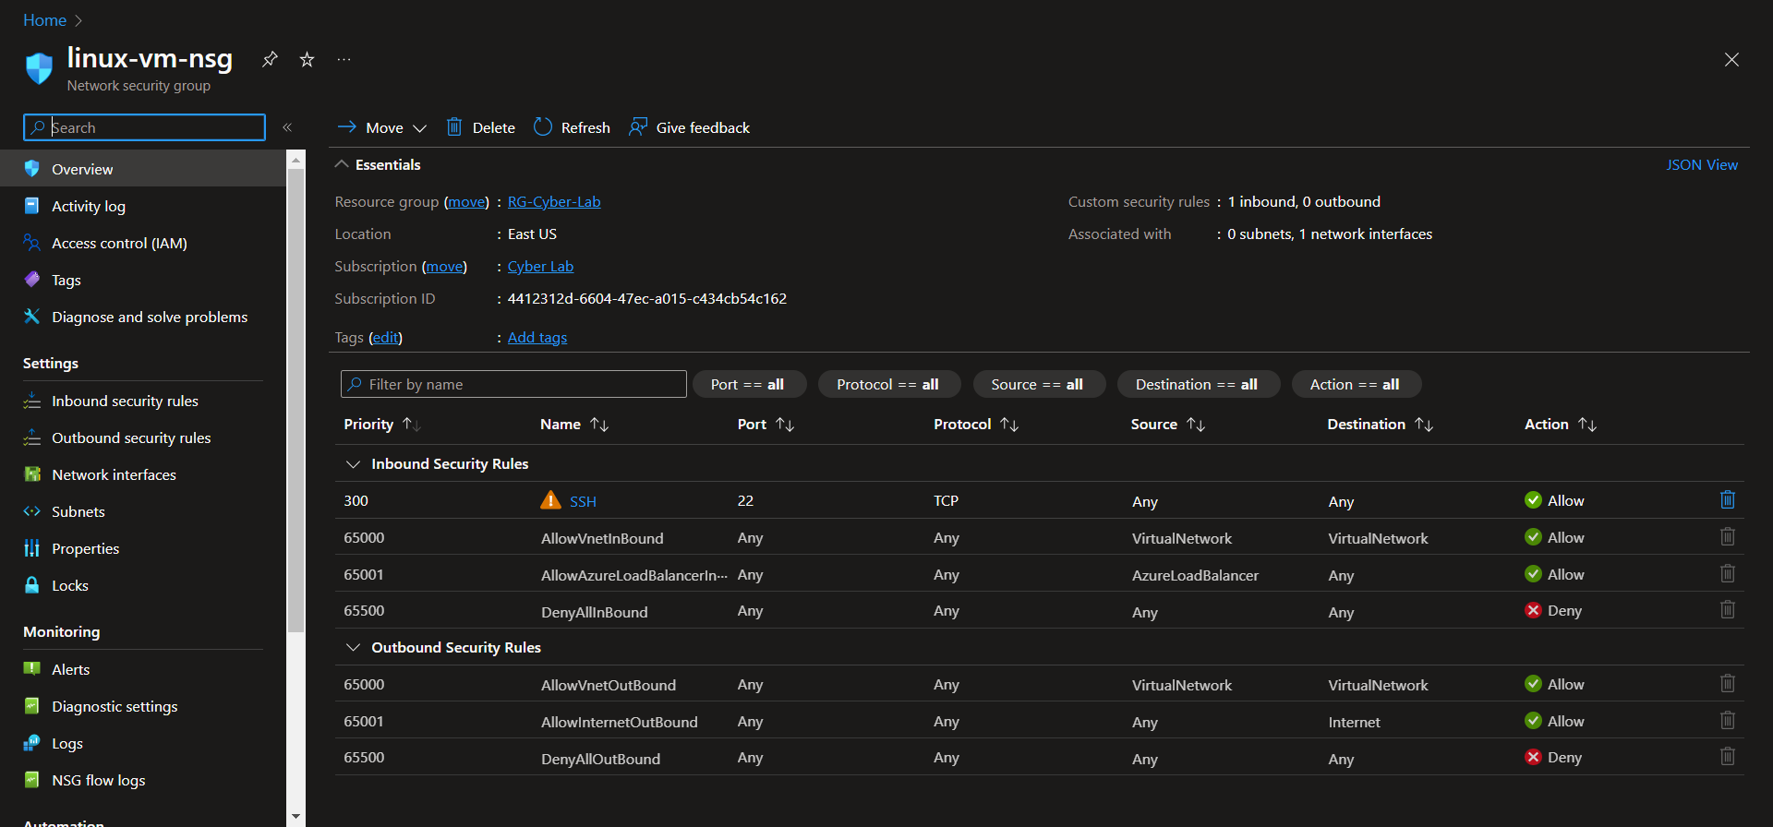Open the Move dropdown menu

382,127
